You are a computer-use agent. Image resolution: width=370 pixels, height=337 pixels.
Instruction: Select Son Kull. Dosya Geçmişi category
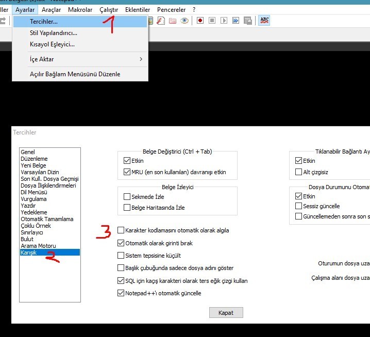click(50, 179)
